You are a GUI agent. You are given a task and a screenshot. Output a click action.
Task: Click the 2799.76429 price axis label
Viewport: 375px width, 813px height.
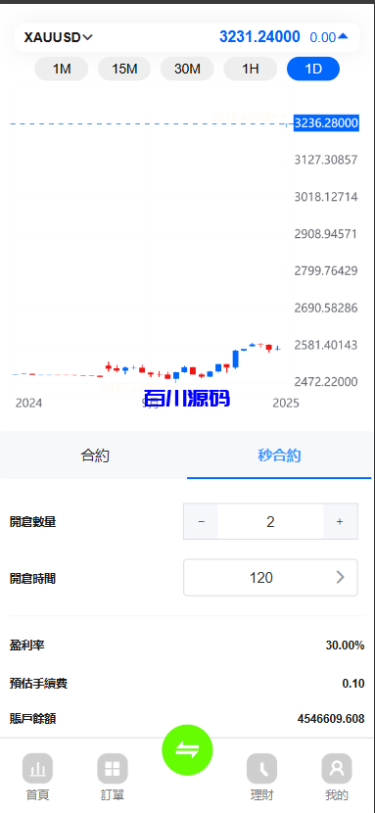point(326,270)
